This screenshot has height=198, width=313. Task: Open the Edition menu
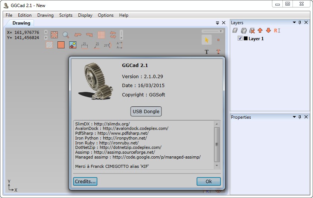pyautogui.click(x=25, y=15)
